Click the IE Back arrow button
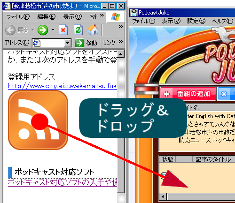This screenshot has height=203, width=235. [x=10, y=30]
